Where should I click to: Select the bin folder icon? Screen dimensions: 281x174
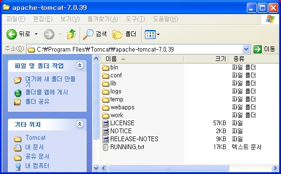pos(106,68)
